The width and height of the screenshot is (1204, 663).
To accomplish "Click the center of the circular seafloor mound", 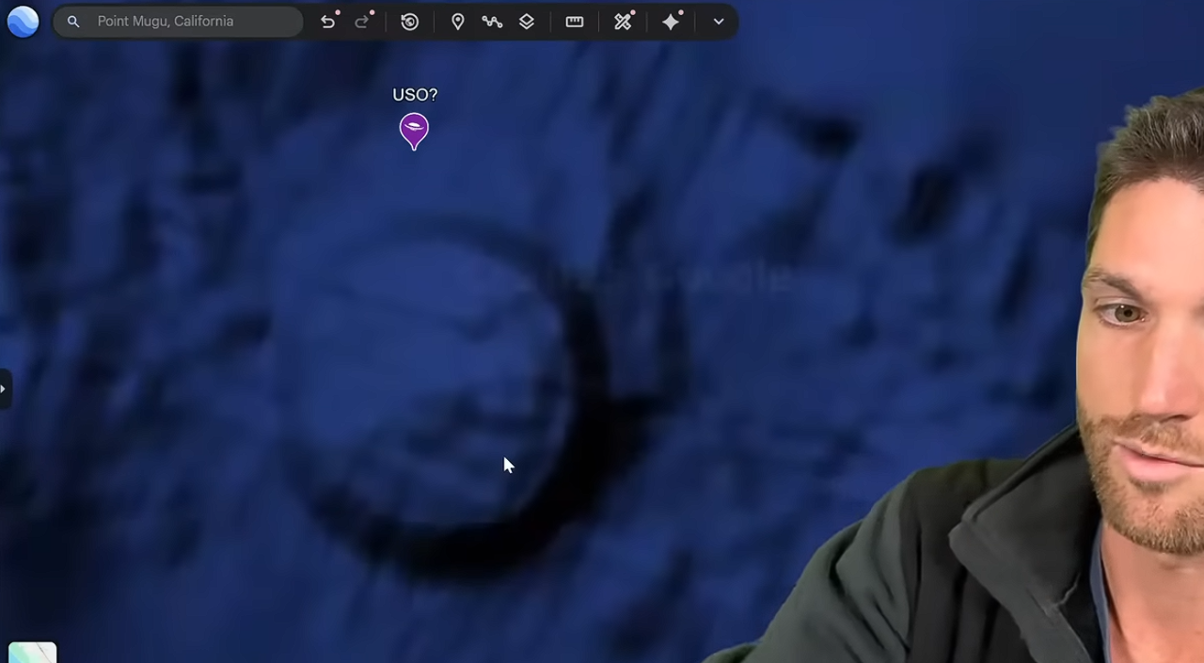I will [423, 376].
